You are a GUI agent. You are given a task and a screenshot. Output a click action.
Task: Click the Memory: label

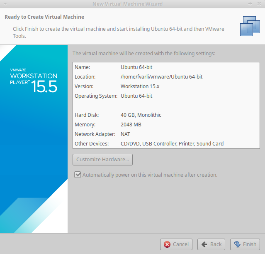tap(85, 125)
